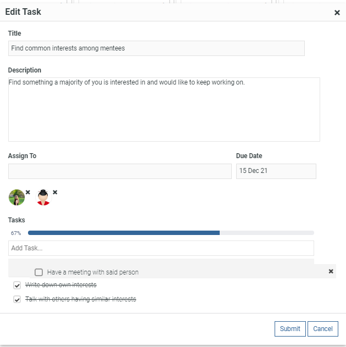Focus the Assign To field
This screenshot has height=347, width=346.
[x=120, y=171]
